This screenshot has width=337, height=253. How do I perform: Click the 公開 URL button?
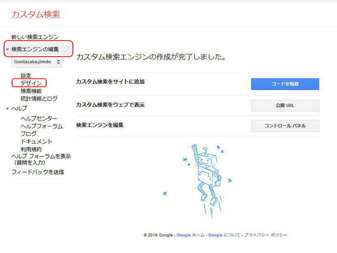[285, 106]
